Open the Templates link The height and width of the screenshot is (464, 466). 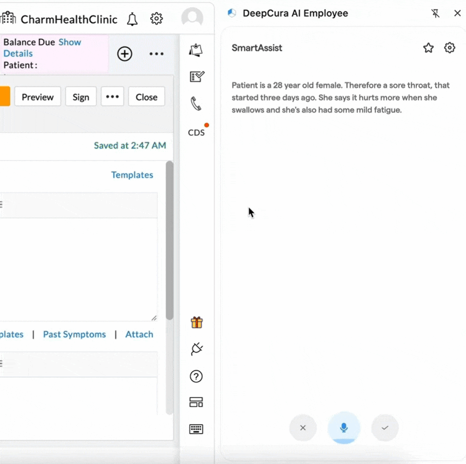(132, 175)
